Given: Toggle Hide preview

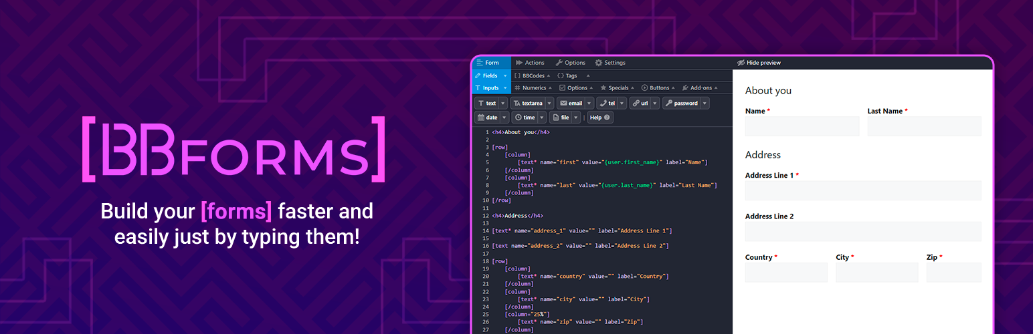Looking at the screenshot, I should point(759,63).
